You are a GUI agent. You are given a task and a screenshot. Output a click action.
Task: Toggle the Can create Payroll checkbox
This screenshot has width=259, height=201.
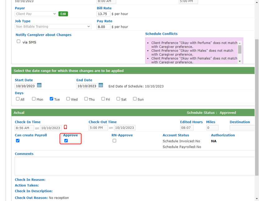point(18,141)
